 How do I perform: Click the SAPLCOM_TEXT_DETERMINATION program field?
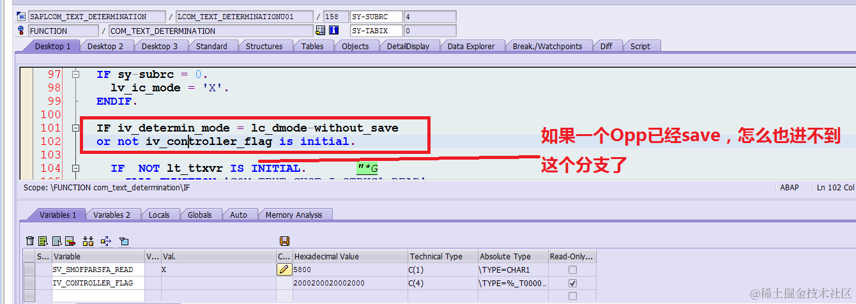(x=96, y=17)
